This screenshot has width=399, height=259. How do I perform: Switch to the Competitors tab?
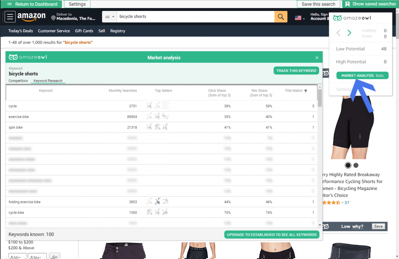coord(18,81)
